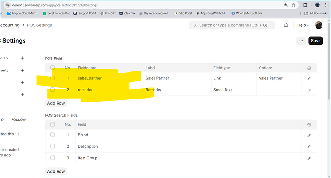Open POS Field table column settings gear

click(309, 68)
